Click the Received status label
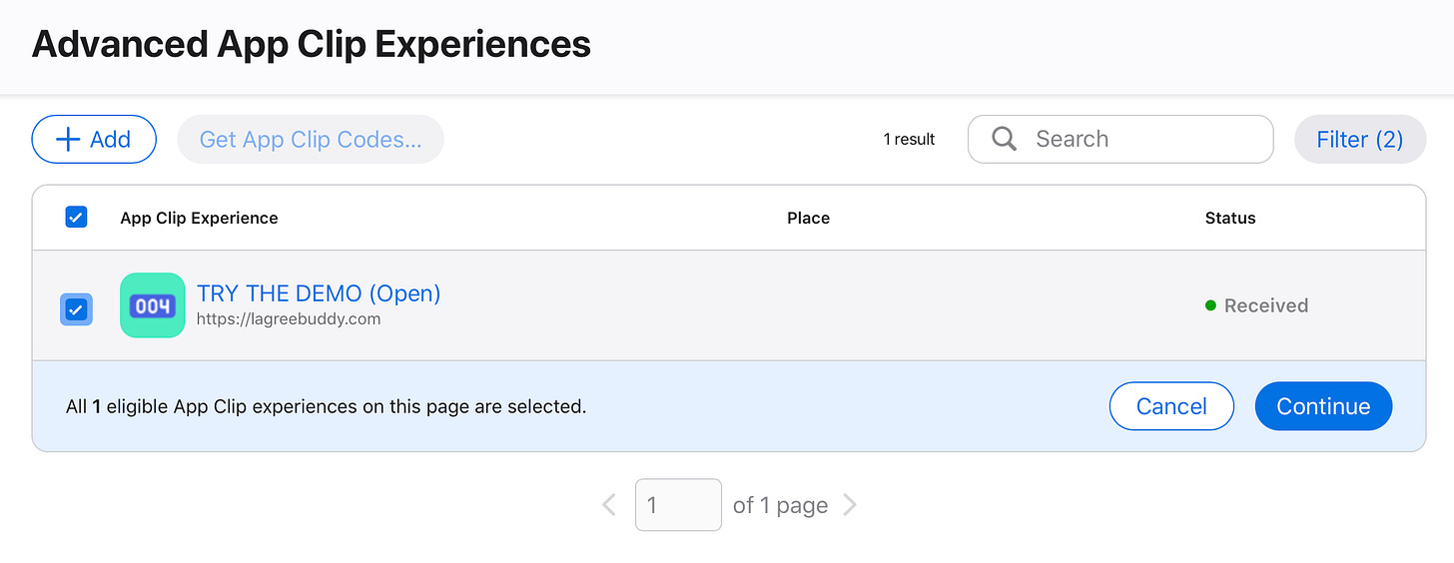The height and width of the screenshot is (563, 1454). tap(1266, 305)
